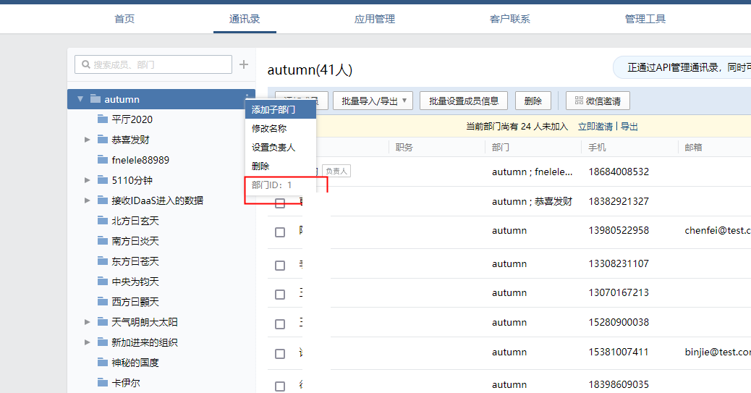Viewport: 751px width, 393px height.
Task: Tick the checkbox for the member with phone 13308231107
Action: tap(280, 266)
